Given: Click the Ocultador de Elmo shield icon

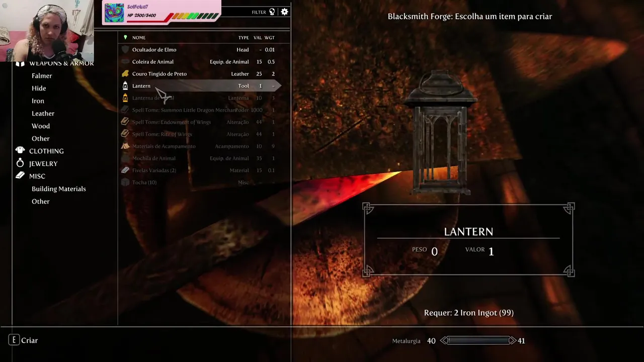Looking at the screenshot, I should pyautogui.click(x=125, y=50).
